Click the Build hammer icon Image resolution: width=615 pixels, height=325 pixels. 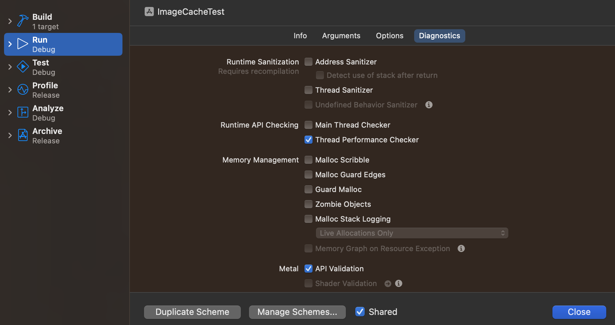(23, 21)
